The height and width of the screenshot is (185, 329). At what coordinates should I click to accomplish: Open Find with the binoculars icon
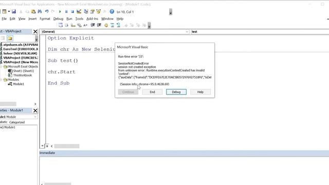pos(40,11)
